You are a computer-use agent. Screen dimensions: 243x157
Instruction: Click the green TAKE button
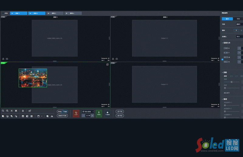(99, 113)
